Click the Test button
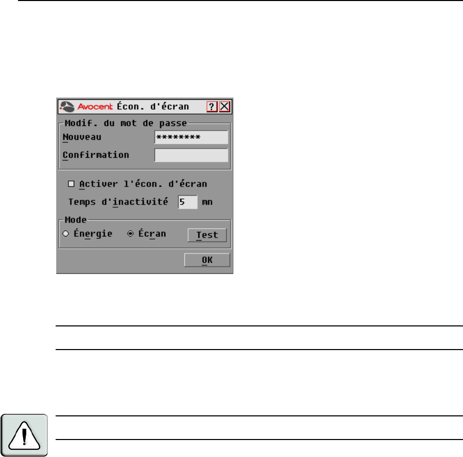This screenshot has height=457, width=463. [207, 235]
